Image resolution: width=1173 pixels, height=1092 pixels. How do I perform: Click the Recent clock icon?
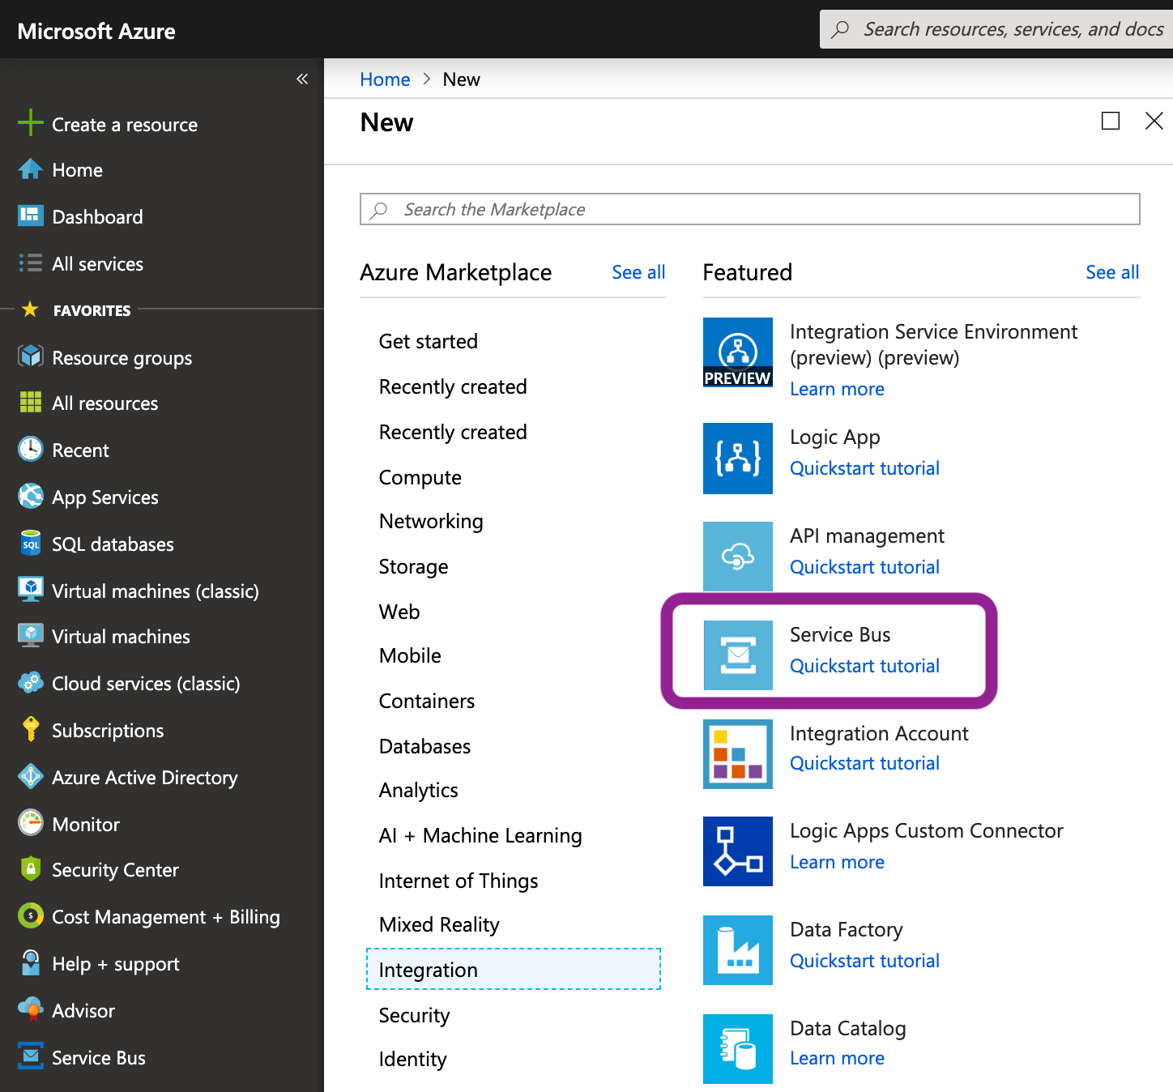coord(30,449)
